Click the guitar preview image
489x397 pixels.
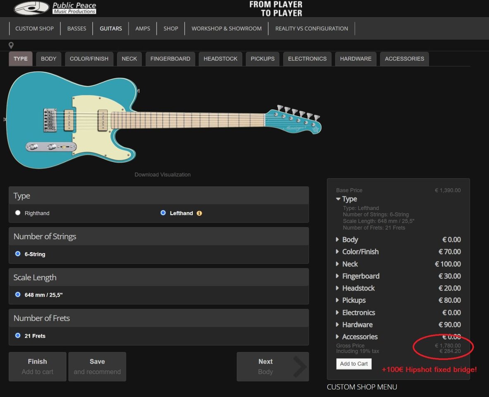pos(163,120)
